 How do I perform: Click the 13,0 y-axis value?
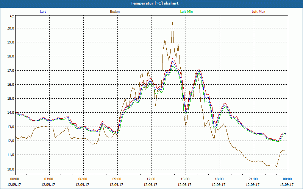(11, 127)
